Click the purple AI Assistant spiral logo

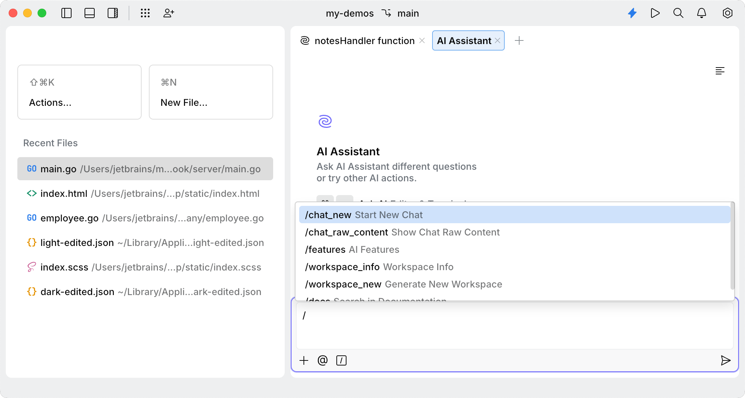click(x=325, y=121)
